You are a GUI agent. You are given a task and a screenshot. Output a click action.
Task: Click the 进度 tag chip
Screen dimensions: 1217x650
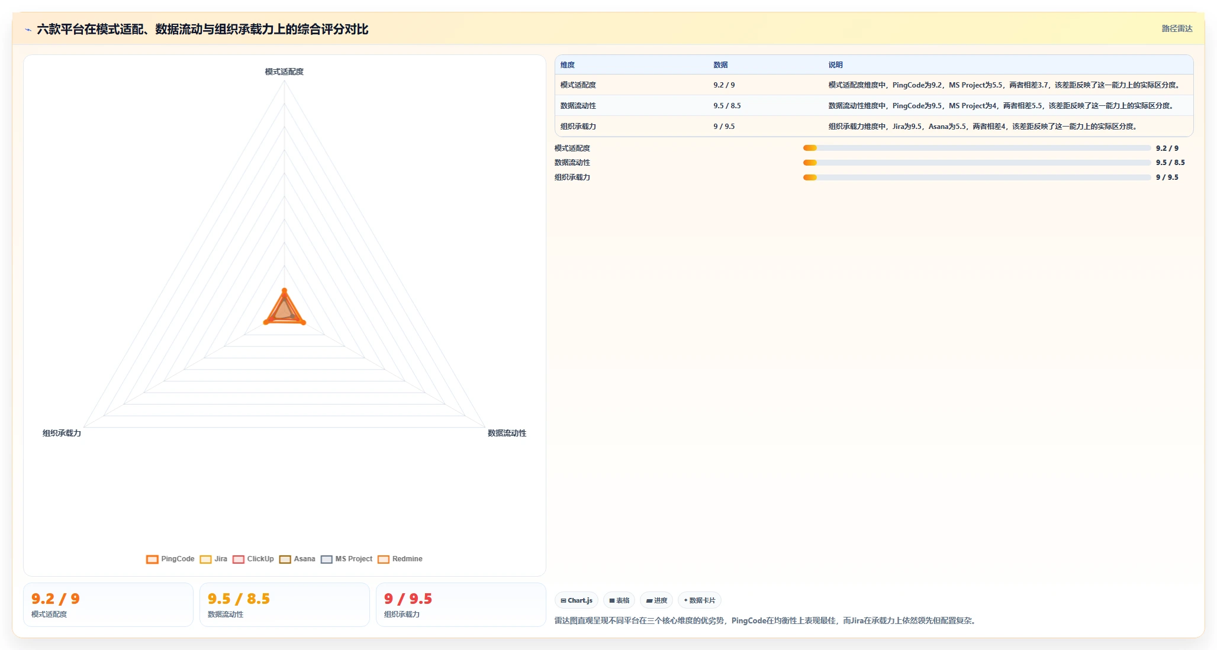pyautogui.click(x=656, y=600)
